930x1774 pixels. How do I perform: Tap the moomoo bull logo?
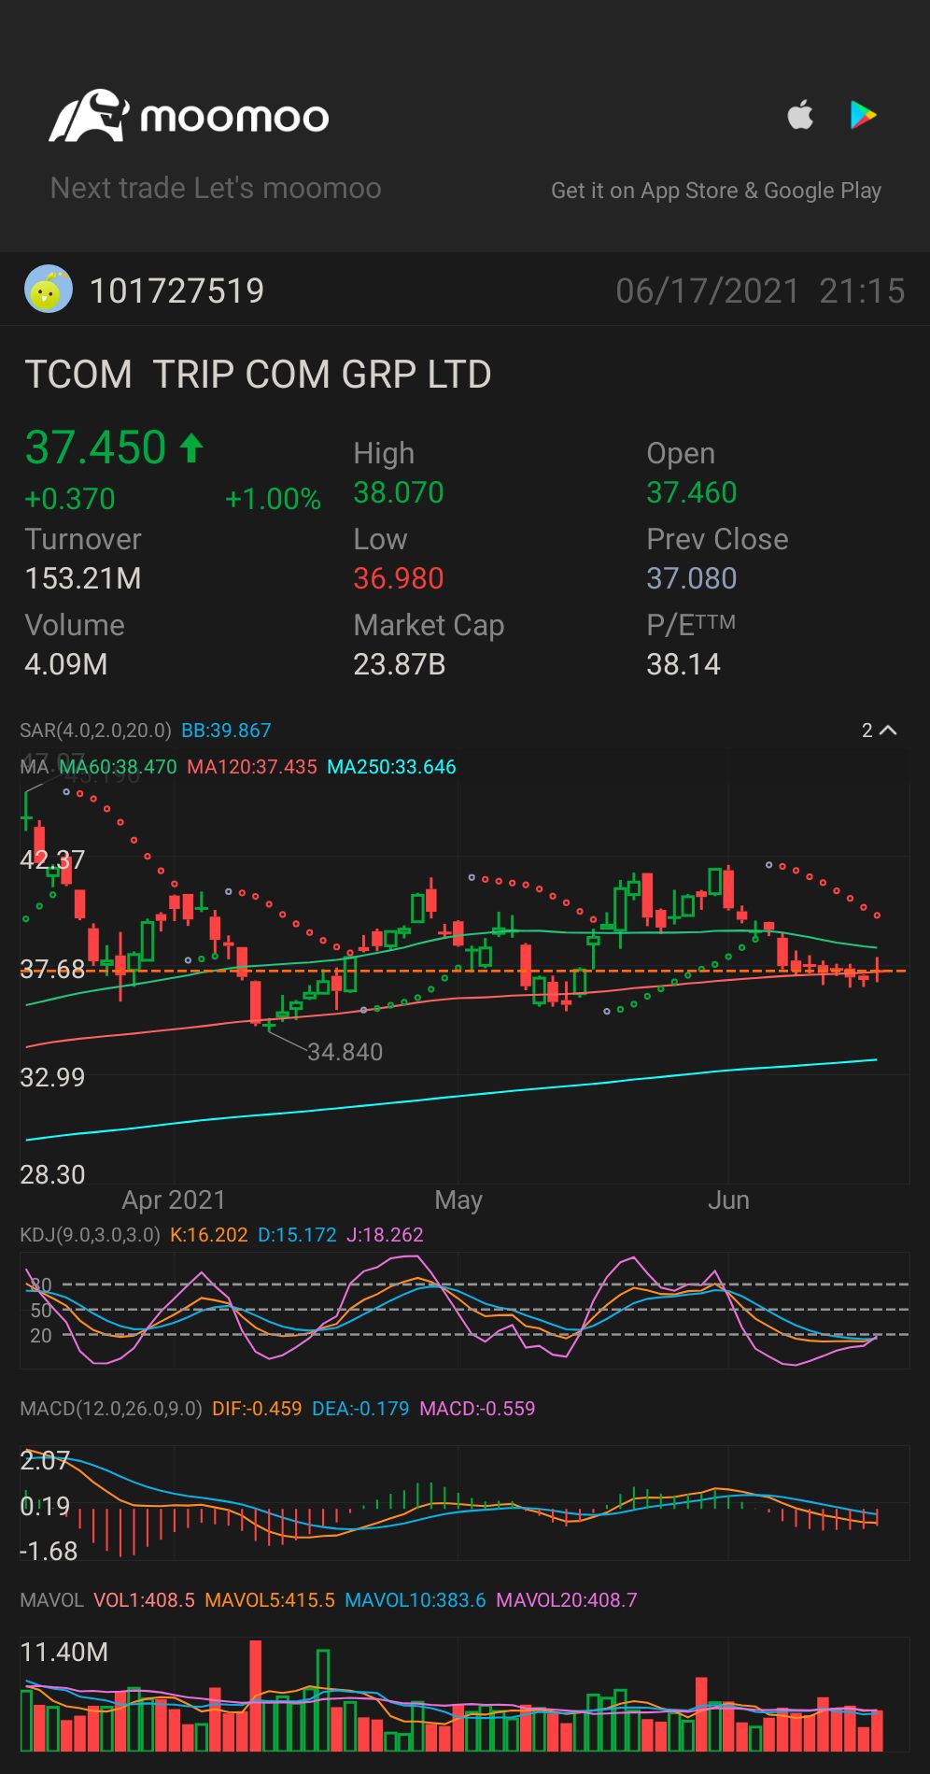pos(89,116)
